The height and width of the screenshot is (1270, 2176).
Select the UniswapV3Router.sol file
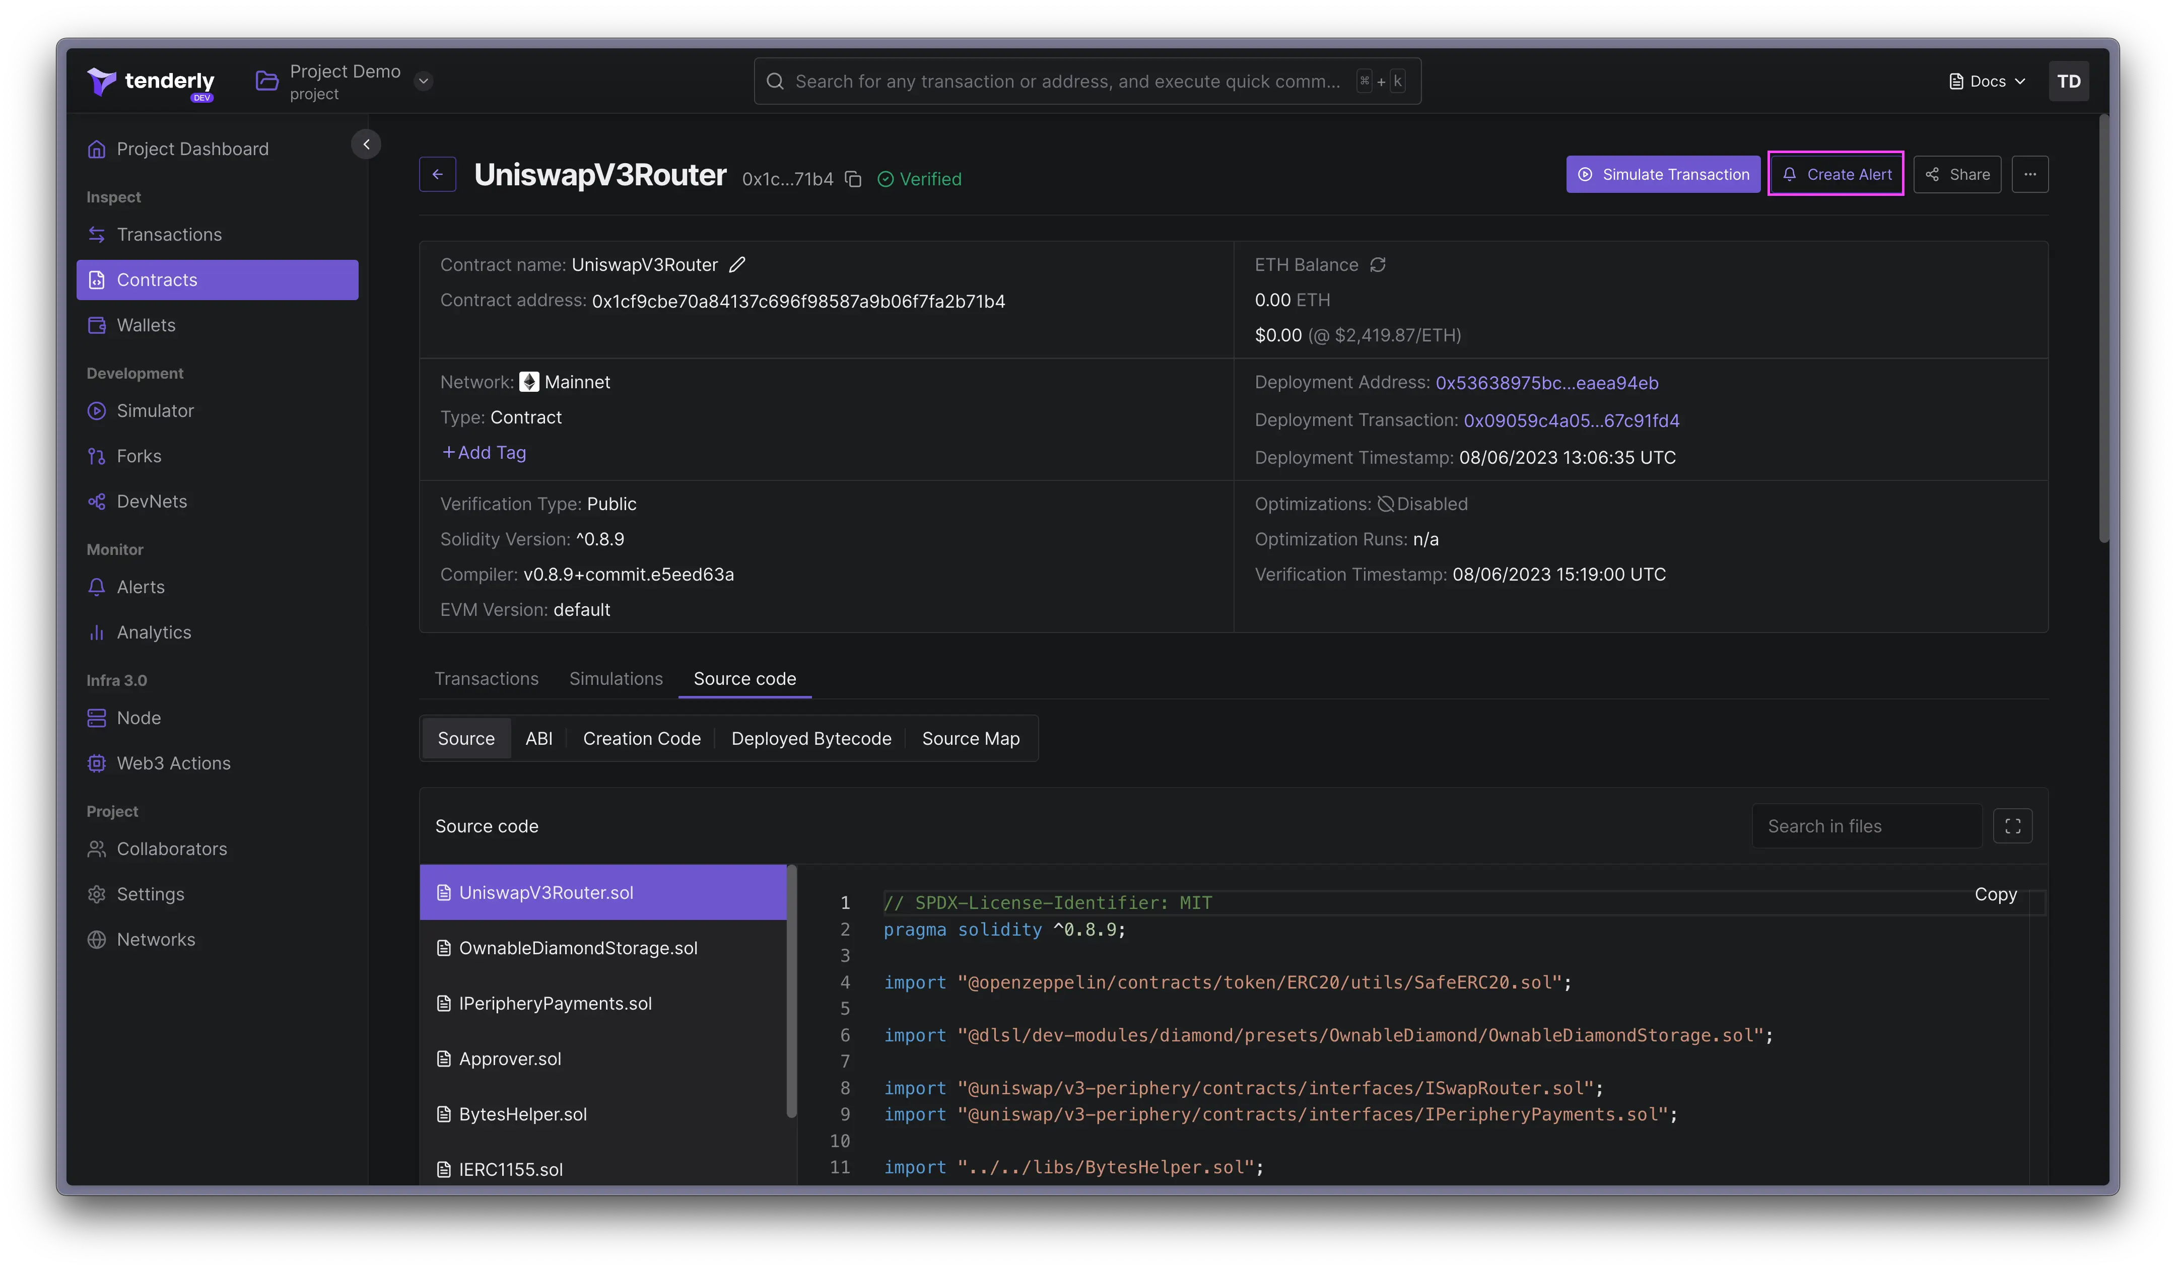tap(603, 893)
